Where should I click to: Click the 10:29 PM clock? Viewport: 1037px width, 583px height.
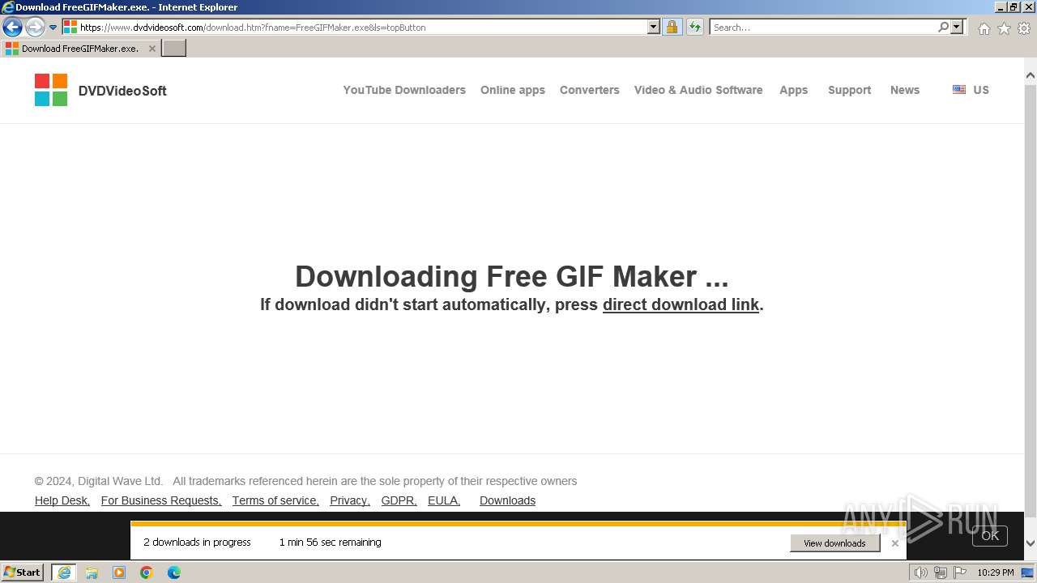coord(996,572)
